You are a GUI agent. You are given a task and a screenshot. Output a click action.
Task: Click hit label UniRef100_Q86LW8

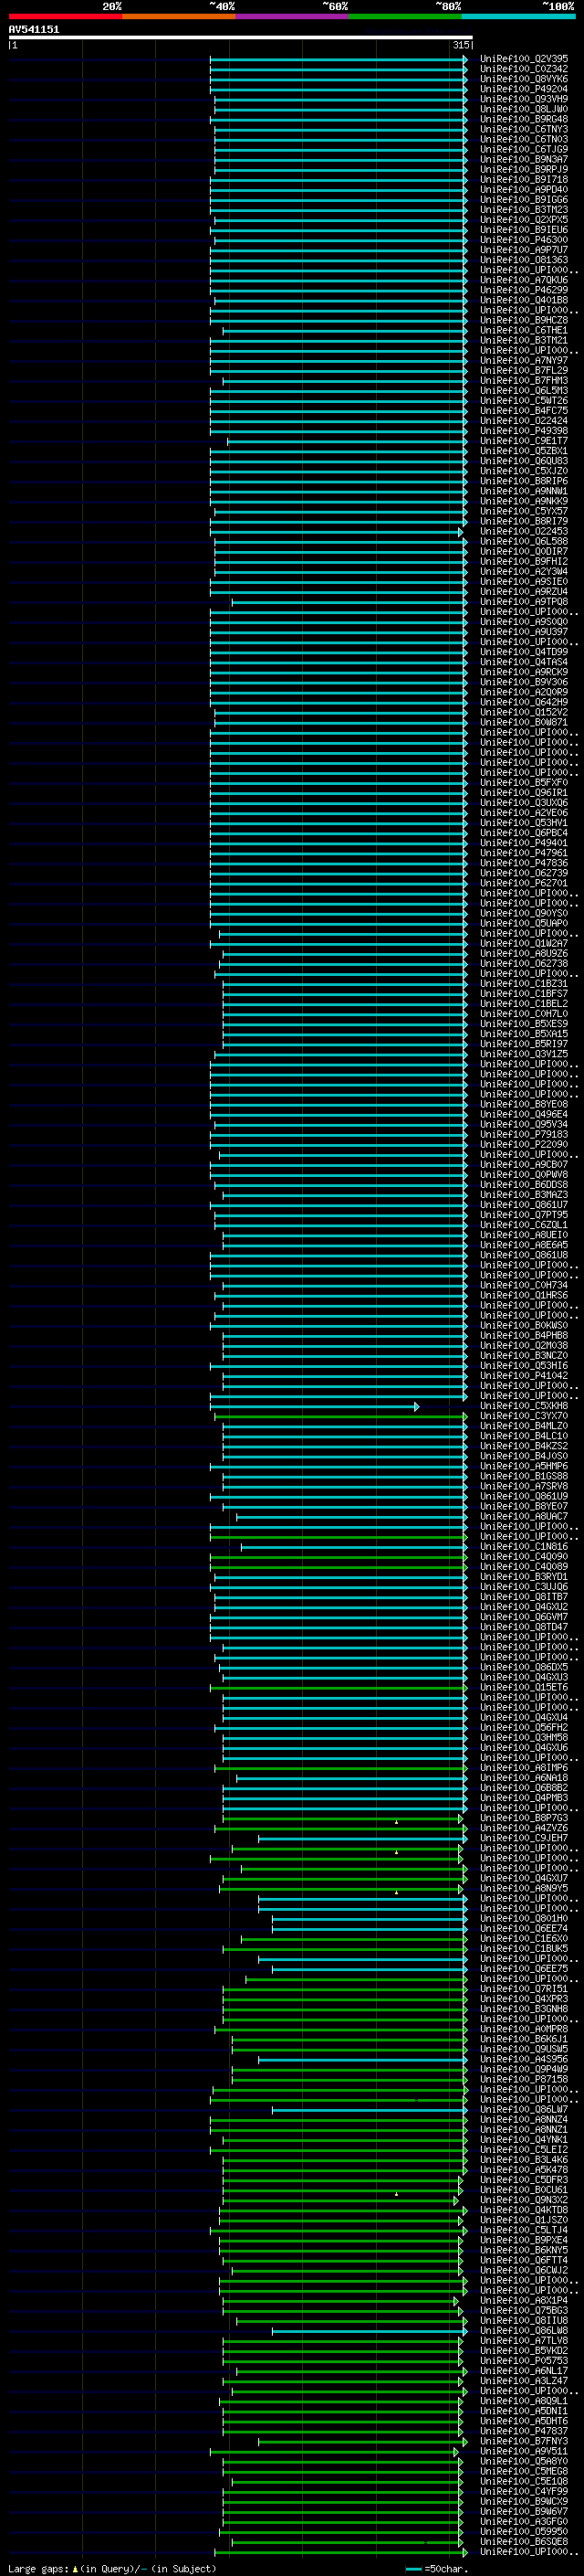point(524,2331)
